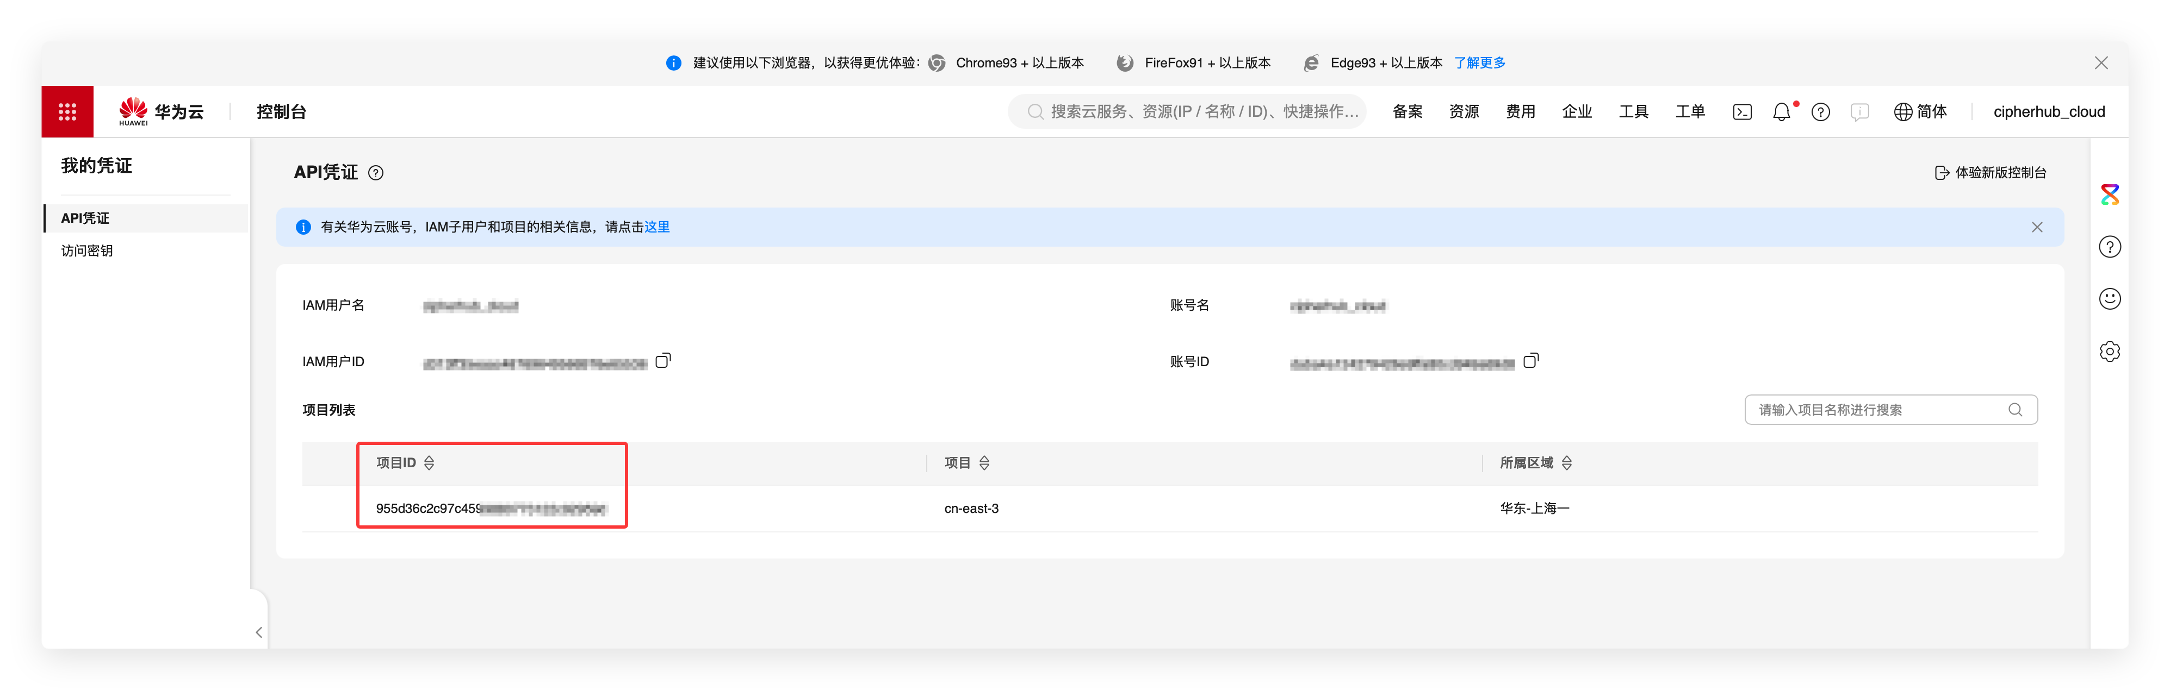The width and height of the screenshot is (2170, 690).
Task: Sort the table by 项目ID column
Action: click(x=429, y=463)
